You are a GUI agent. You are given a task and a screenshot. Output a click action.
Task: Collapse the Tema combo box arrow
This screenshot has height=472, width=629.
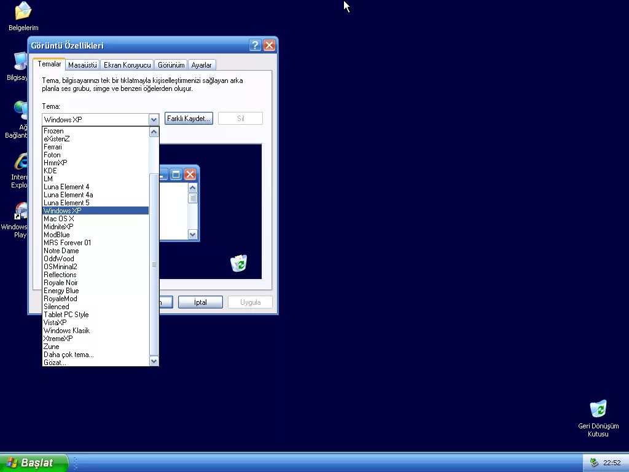pos(154,120)
